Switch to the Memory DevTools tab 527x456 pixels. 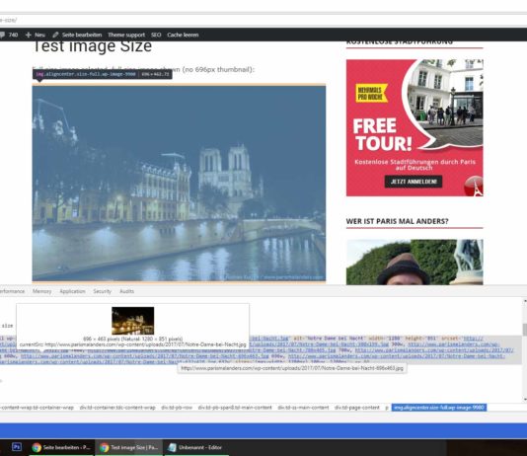(42, 291)
